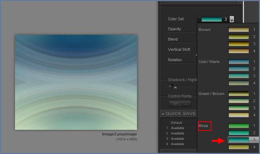The height and width of the screenshot is (154, 260).
Task: Click the Image2.pspimage preview thumbnail
Action: pos(76,82)
